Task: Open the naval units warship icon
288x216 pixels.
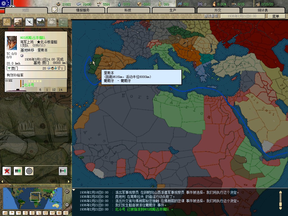Action: point(40,22)
